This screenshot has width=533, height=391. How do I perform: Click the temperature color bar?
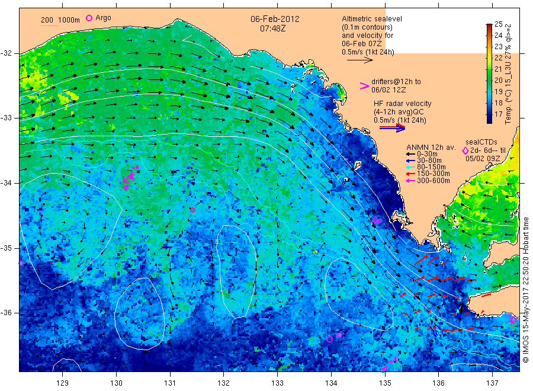pos(489,73)
